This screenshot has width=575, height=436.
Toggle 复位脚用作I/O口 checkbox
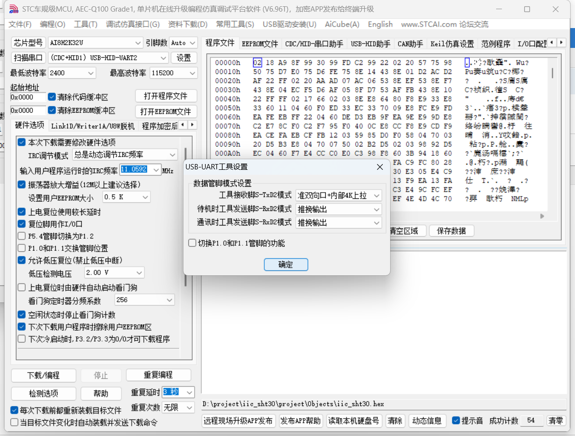coord(22,224)
